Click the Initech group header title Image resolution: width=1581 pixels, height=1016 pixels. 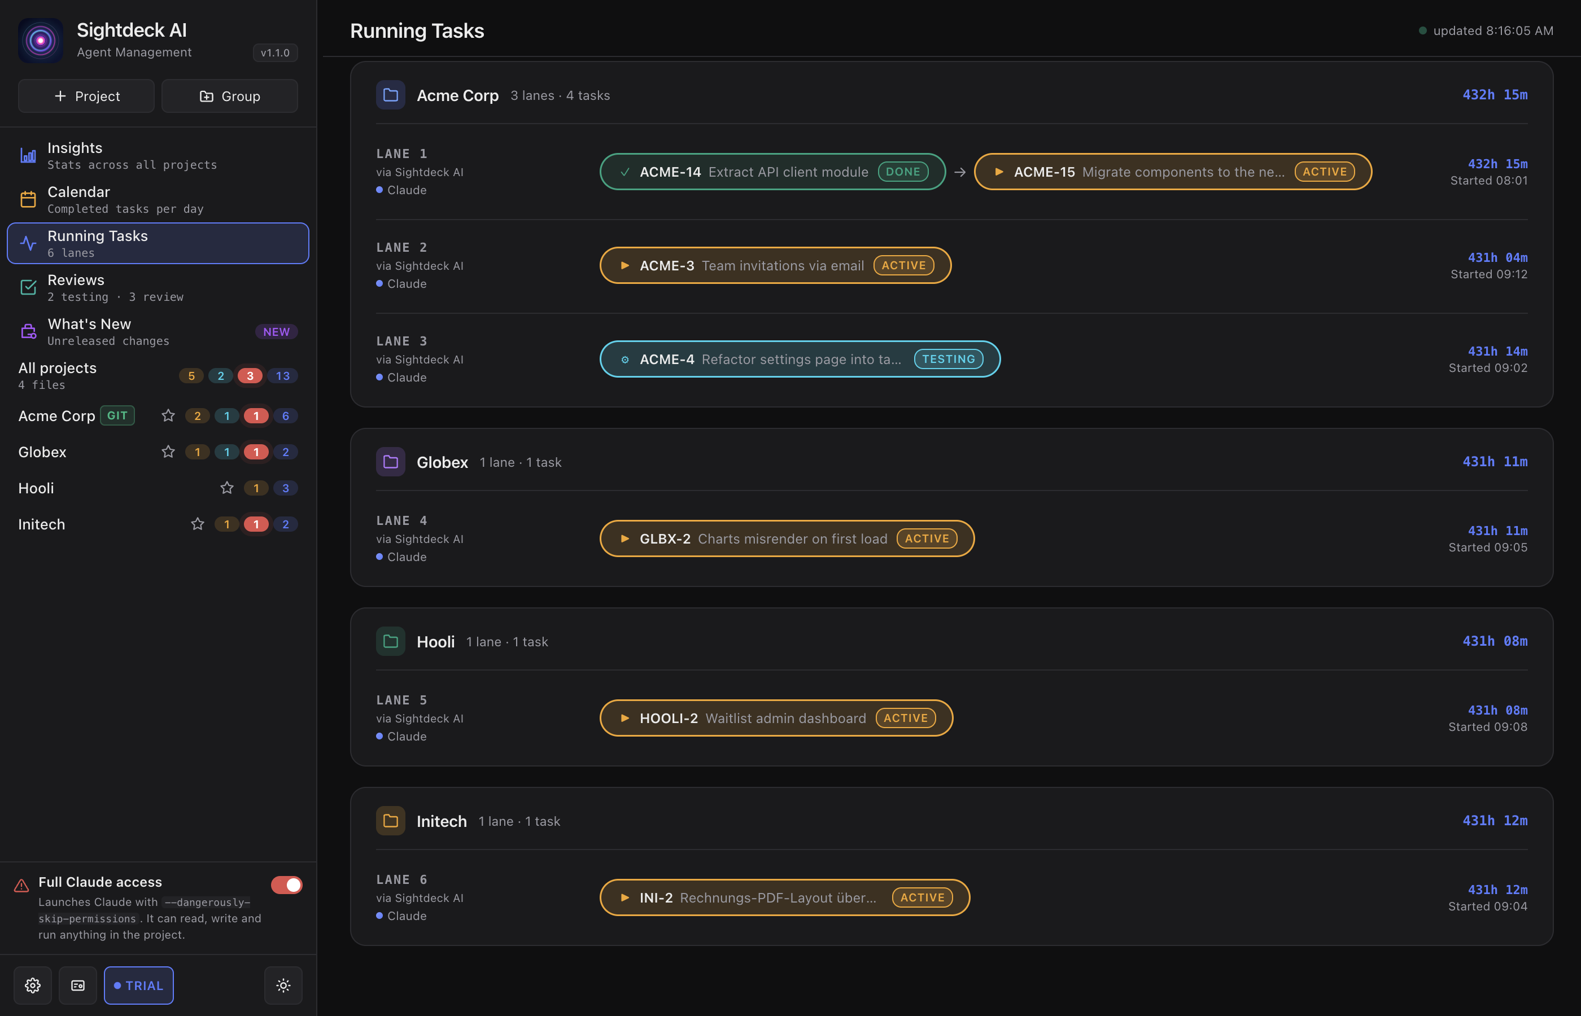click(x=442, y=821)
